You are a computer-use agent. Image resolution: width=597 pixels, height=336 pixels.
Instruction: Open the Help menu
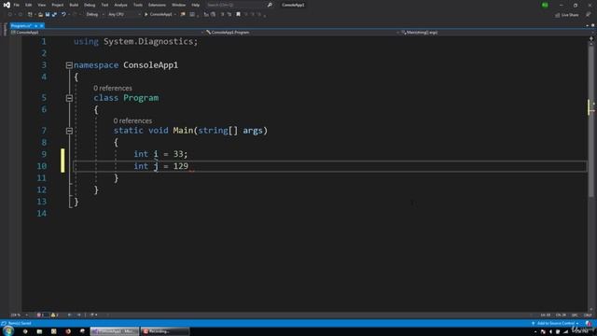coord(195,5)
